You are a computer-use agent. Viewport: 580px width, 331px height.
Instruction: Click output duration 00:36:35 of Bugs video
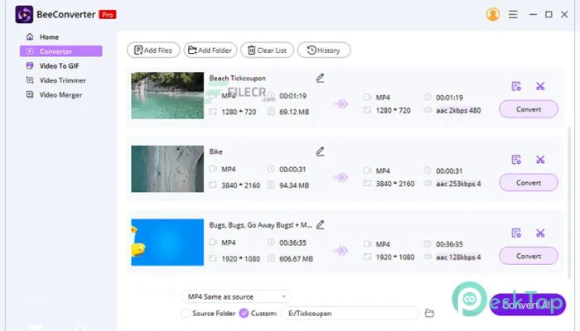click(449, 244)
